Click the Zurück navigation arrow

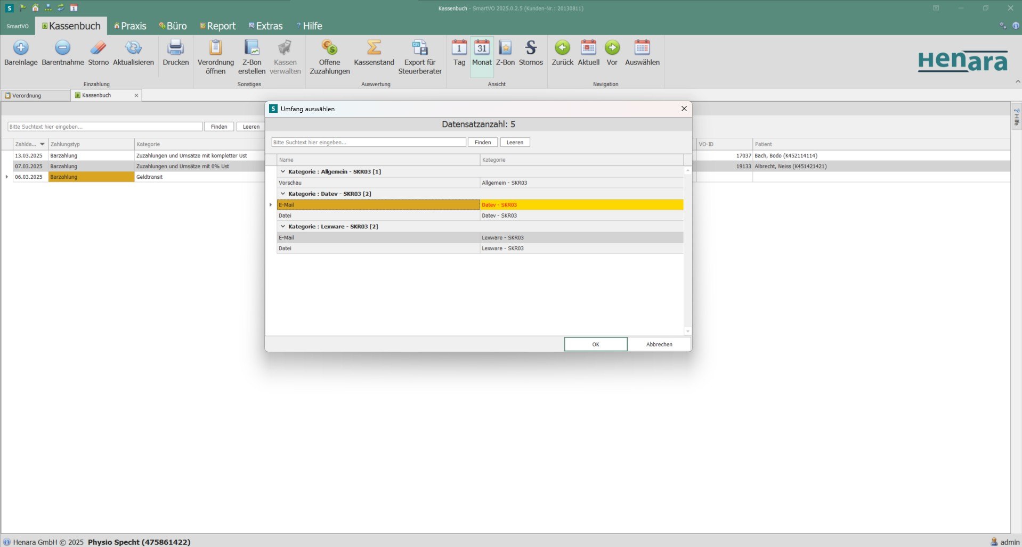[562, 48]
